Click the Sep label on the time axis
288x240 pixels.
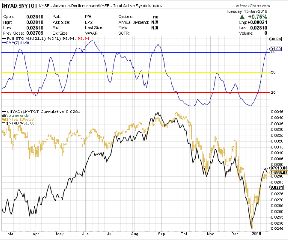coord(162,234)
